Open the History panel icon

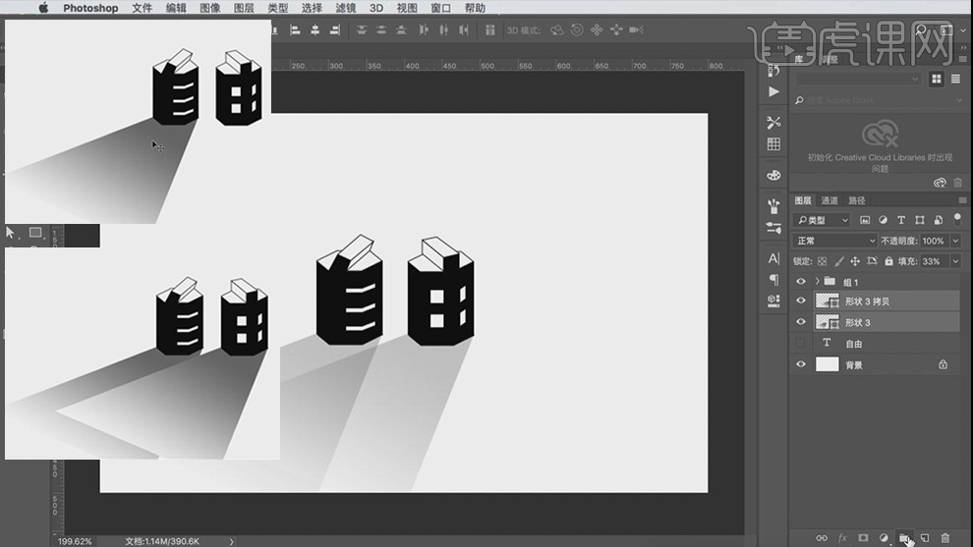click(773, 70)
